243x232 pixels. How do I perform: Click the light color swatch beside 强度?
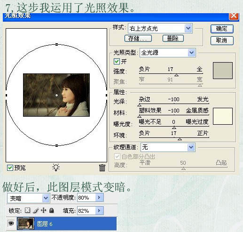(223, 71)
